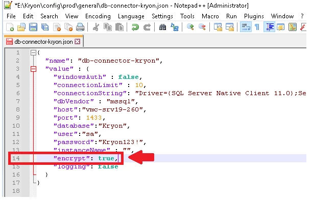Viewport: 312px width, 202px height.
Task: Open the View menu
Action: point(71,16)
